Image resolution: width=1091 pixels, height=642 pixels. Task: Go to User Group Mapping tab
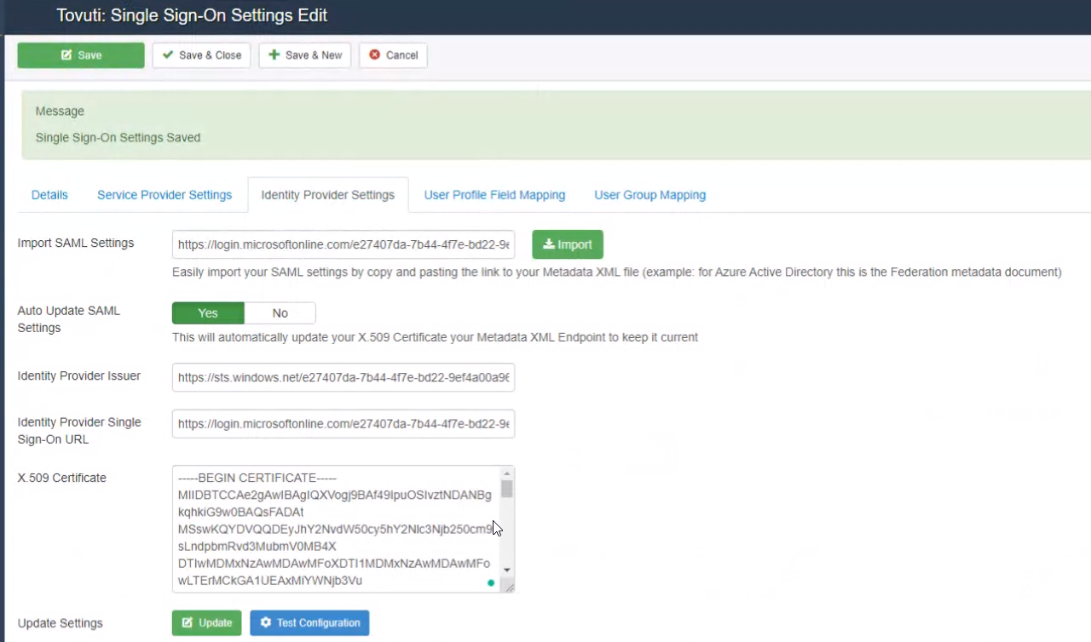tap(649, 195)
